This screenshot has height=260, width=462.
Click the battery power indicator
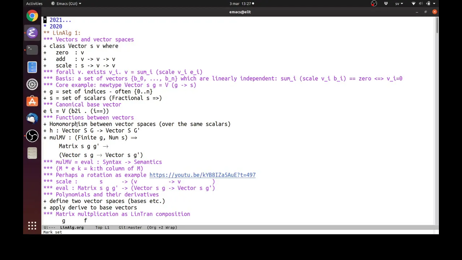[428, 4]
